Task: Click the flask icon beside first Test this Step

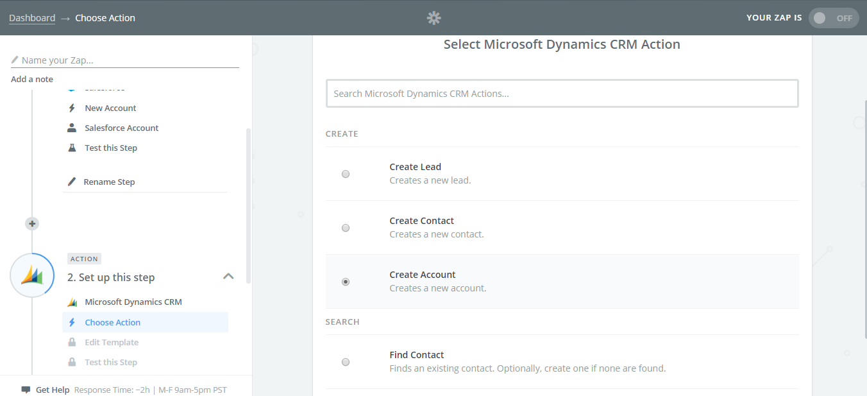Action: point(72,148)
